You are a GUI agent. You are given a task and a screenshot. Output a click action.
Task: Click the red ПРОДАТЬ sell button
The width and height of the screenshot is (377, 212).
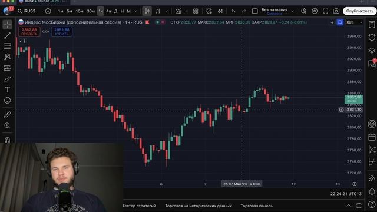[29, 31]
